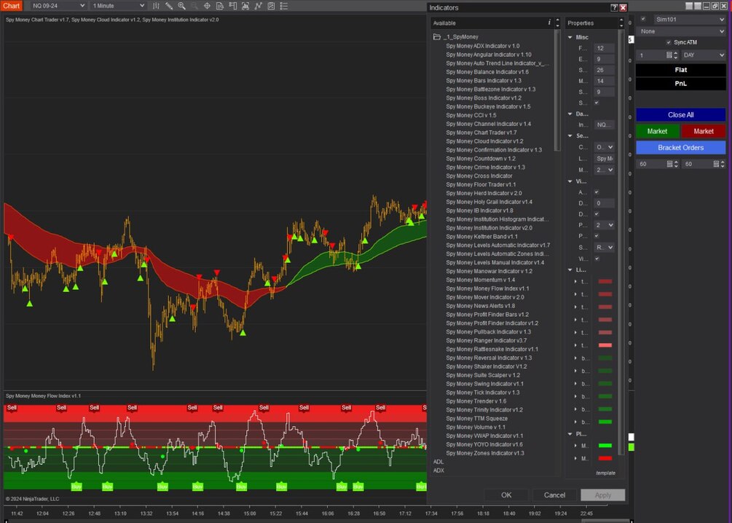Image resolution: width=732 pixels, height=523 pixels.
Task: Click the toolbar icon right of Chart Trader
Action: point(245,6)
